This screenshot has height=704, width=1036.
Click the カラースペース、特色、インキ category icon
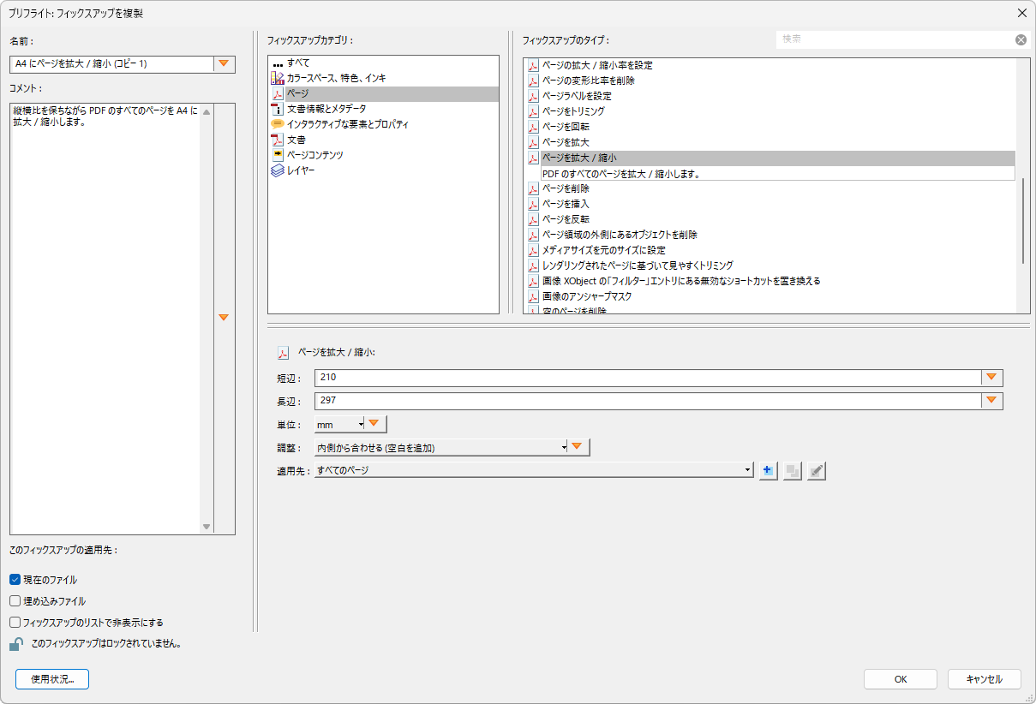tap(278, 76)
